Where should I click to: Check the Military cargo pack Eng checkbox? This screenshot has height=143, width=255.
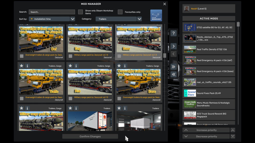click(x=70, y=56)
